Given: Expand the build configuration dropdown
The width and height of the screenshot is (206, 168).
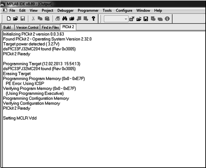Looking at the screenshot, I should 126,19.
